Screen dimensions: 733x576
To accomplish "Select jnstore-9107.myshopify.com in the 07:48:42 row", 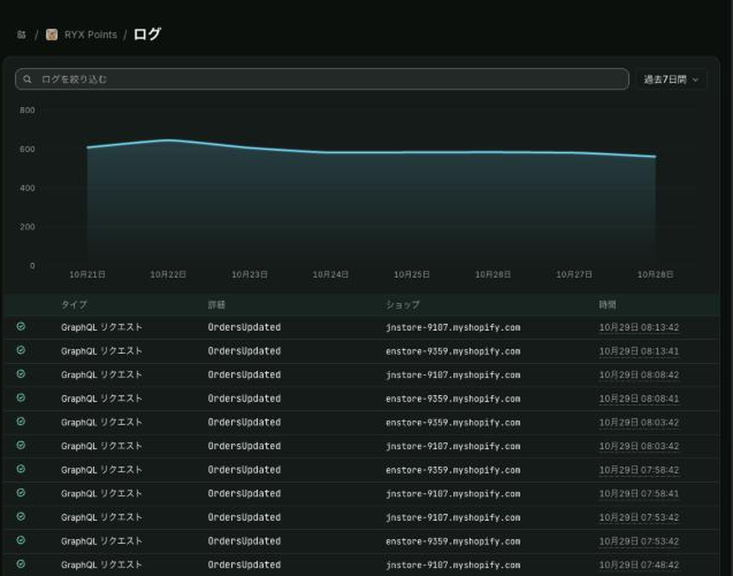I will click(x=453, y=565).
